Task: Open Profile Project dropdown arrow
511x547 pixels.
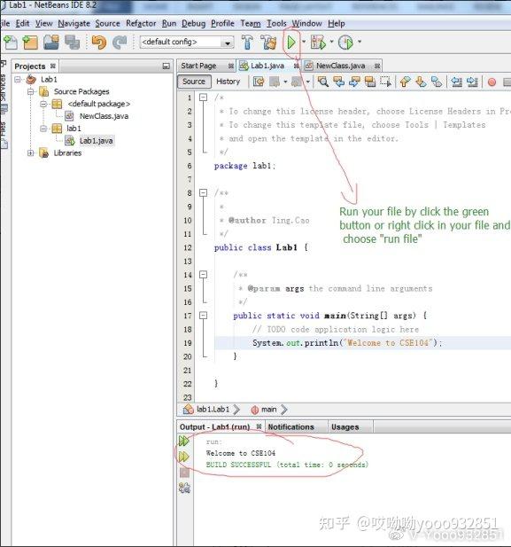Action: point(360,42)
